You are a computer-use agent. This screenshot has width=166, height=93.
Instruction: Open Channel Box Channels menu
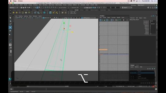pos(132,18)
